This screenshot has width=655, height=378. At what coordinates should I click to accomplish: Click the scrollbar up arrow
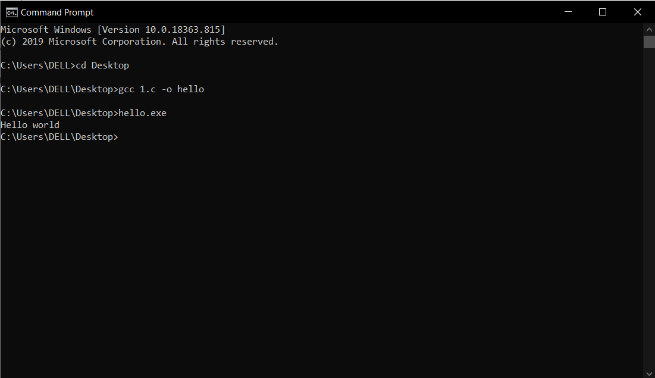pos(649,28)
